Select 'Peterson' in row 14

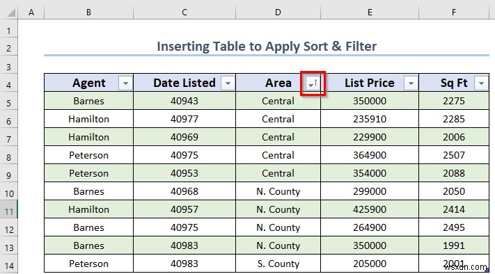pyautogui.click(x=88, y=264)
